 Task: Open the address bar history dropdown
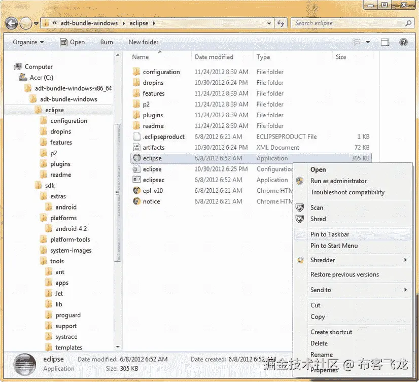pyautogui.click(x=269, y=23)
